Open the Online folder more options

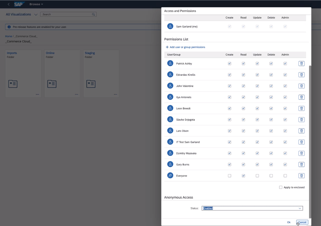(76, 95)
